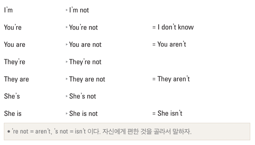
Task: Click the arrow before "You are not"
Action: click(x=67, y=44)
